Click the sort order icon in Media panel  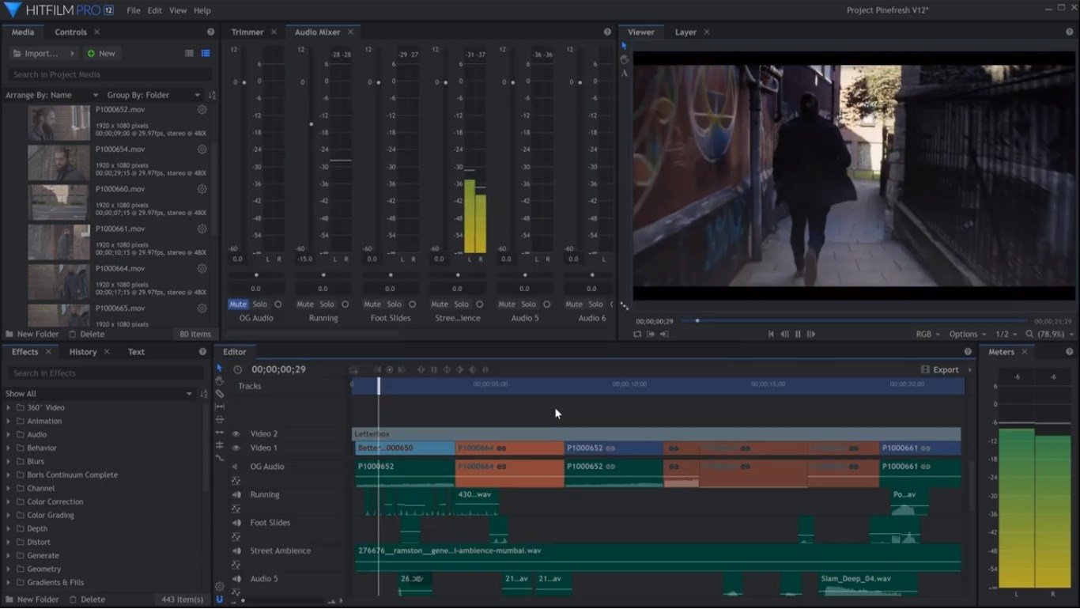pos(212,95)
